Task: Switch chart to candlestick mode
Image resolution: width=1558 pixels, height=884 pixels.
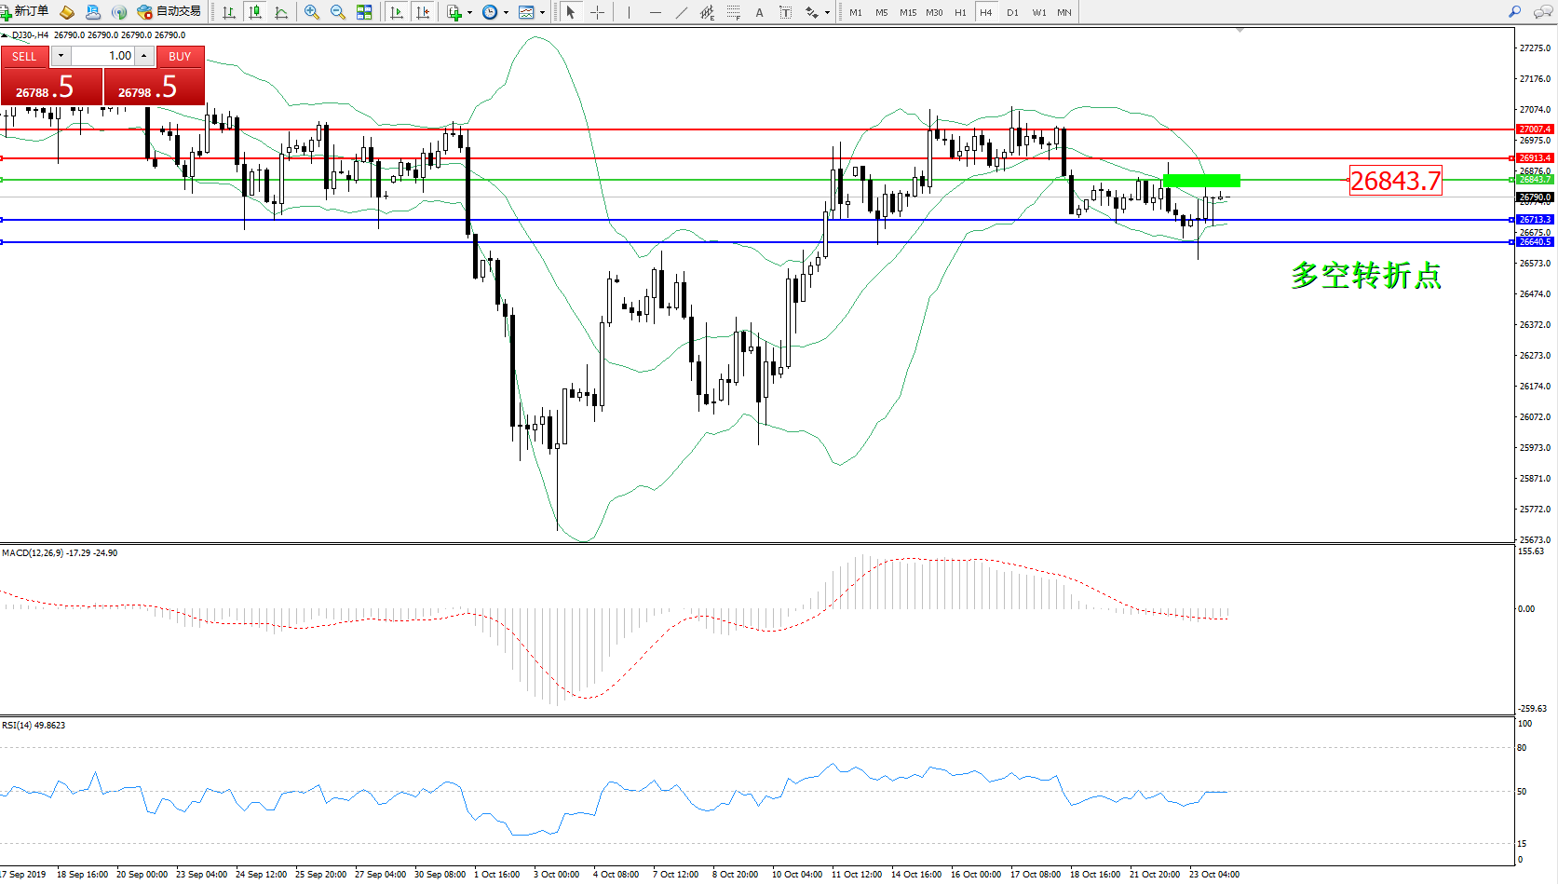Action: click(x=254, y=12)
